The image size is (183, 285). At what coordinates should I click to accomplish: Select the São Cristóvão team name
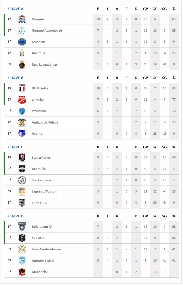click(42, 180)
